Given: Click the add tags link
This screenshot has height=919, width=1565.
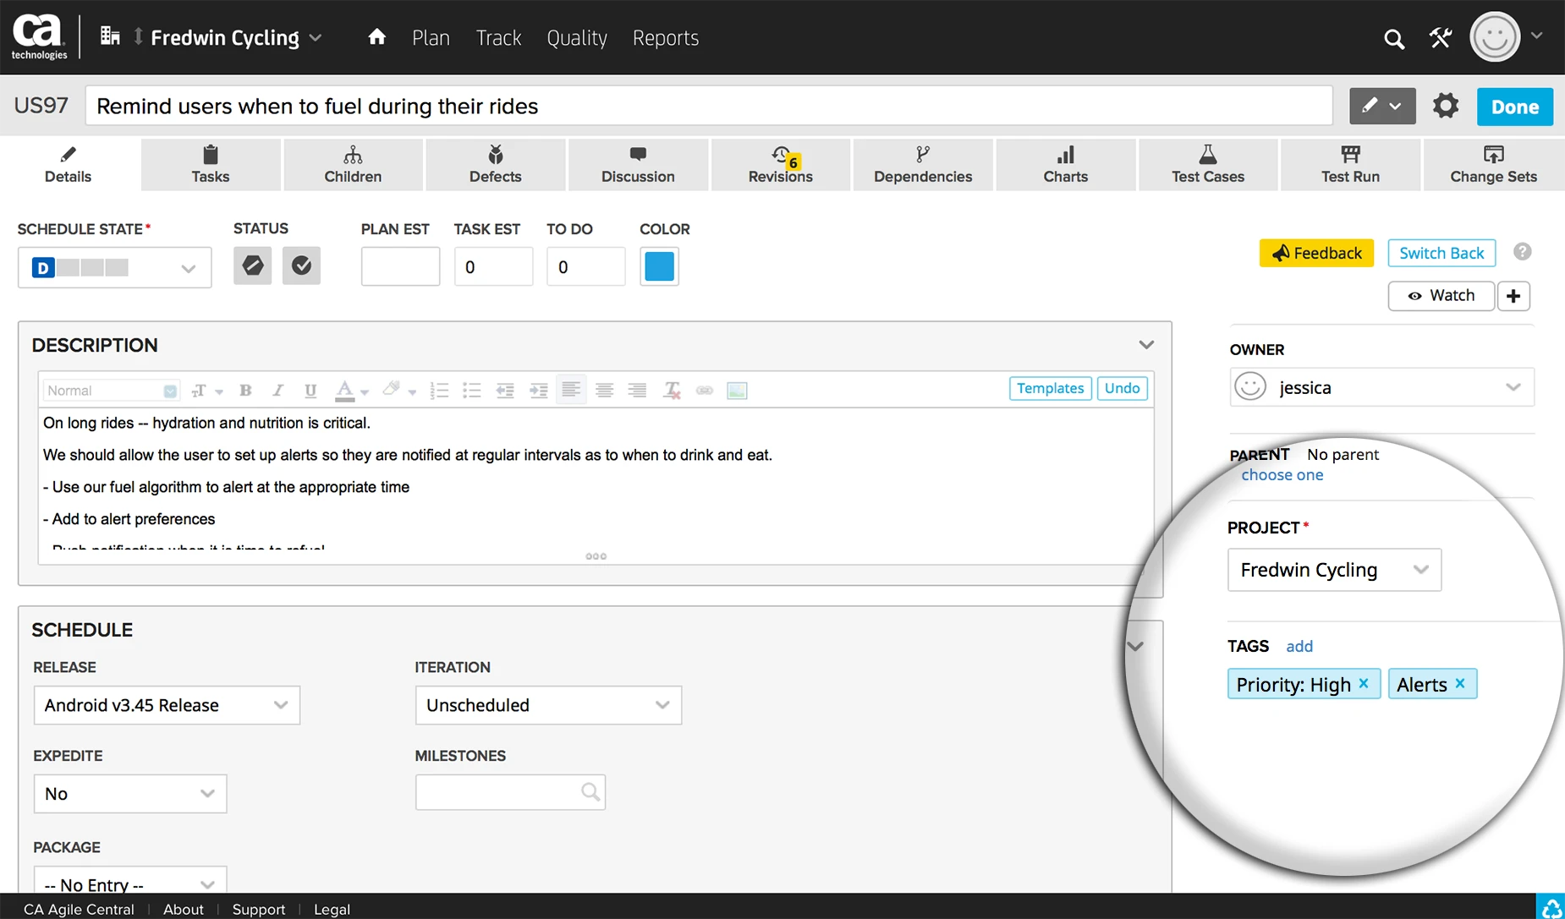Looking at the screenshot, I should click(1299, 646).
